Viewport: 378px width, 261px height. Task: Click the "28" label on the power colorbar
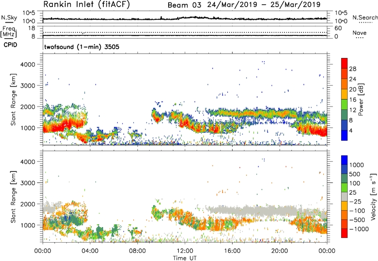coord(352,69)
